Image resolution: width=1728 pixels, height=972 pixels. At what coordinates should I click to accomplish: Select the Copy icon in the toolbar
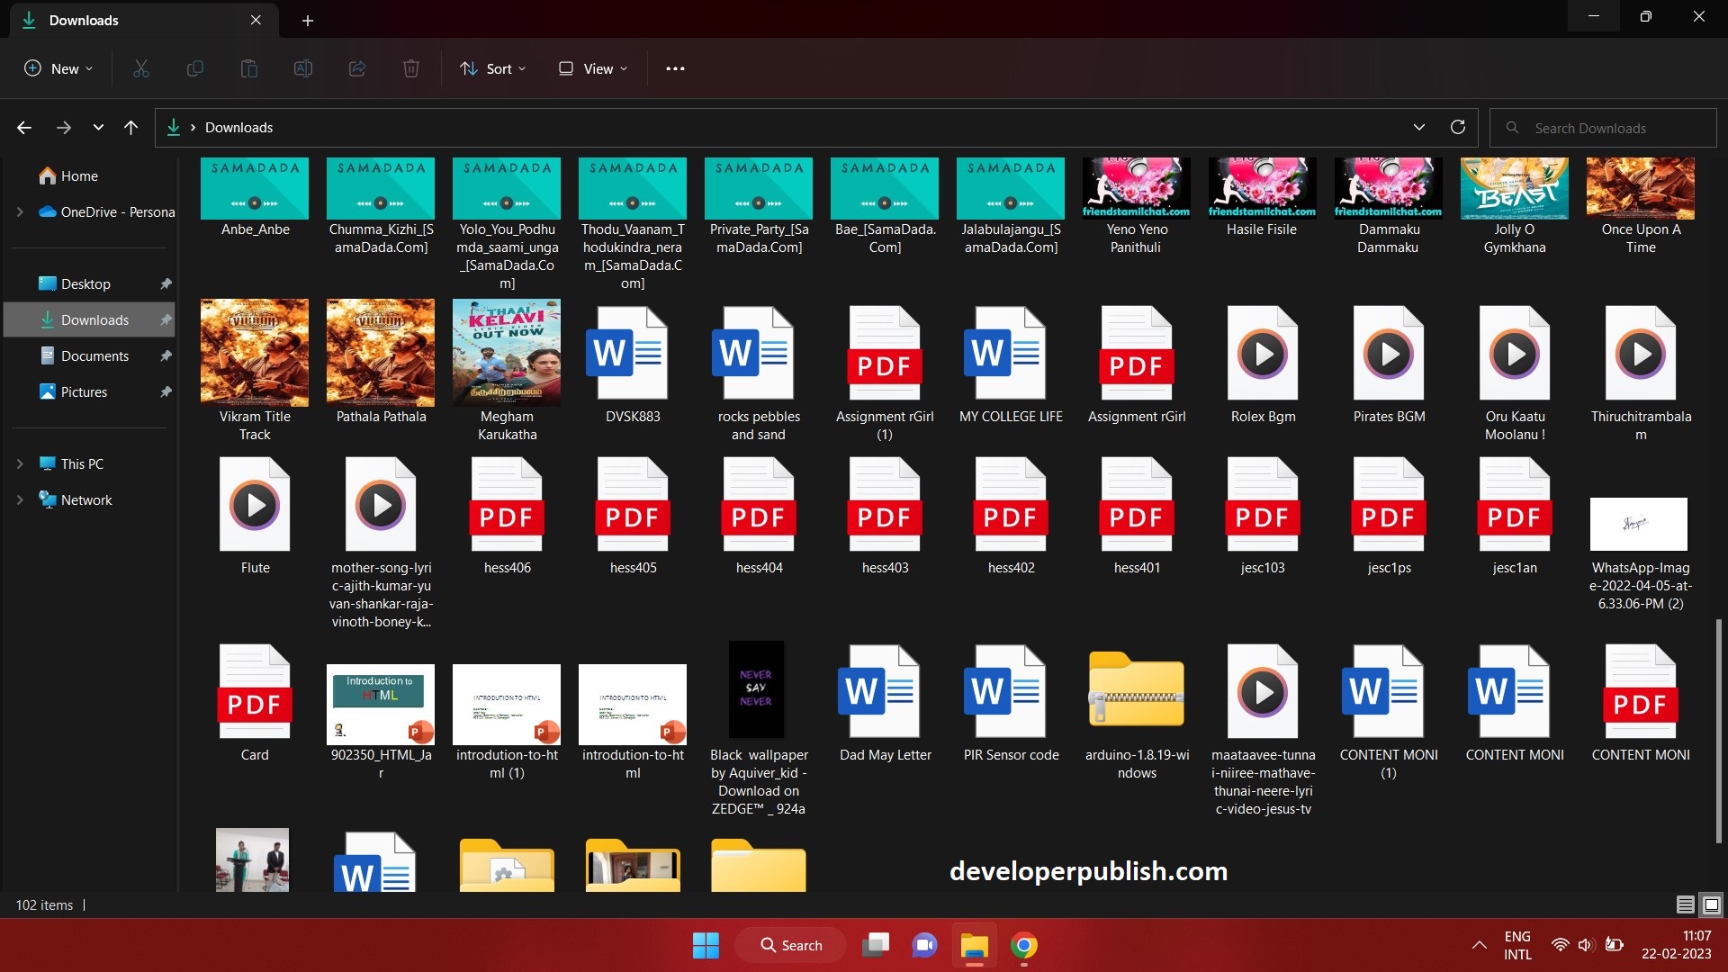[x=195, y=68]
